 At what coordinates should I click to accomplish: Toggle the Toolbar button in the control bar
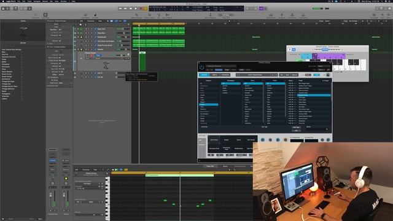pyautogui.click(x=16, y=8)
